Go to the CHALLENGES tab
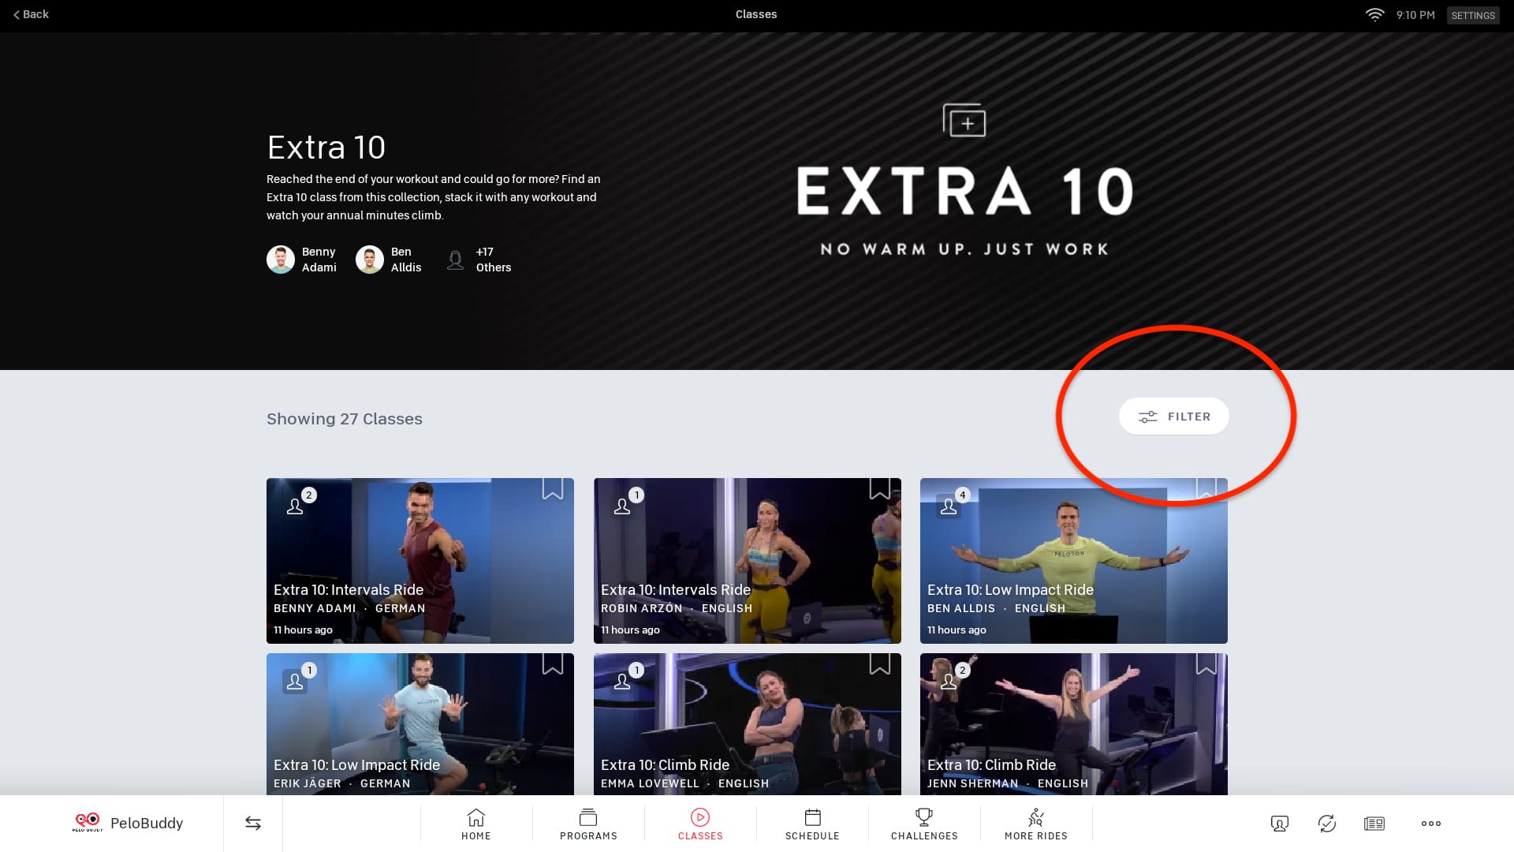1514x852 pixels. coord(924,824)
